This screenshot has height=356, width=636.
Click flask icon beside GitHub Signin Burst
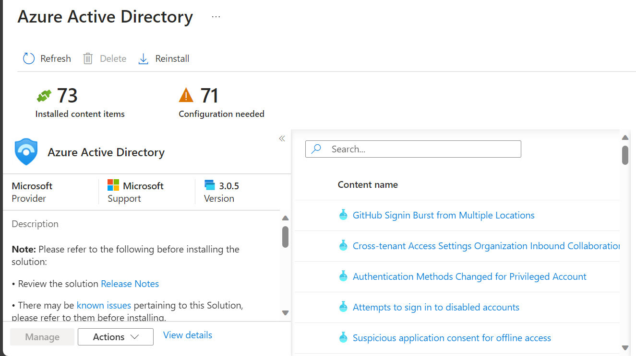click(343, 215)
